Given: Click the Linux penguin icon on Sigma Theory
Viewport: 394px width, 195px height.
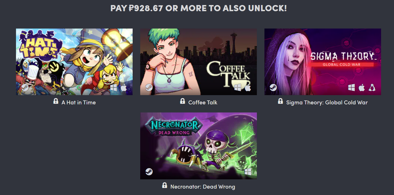Looking at the screenshot, I should coord(372,88).
